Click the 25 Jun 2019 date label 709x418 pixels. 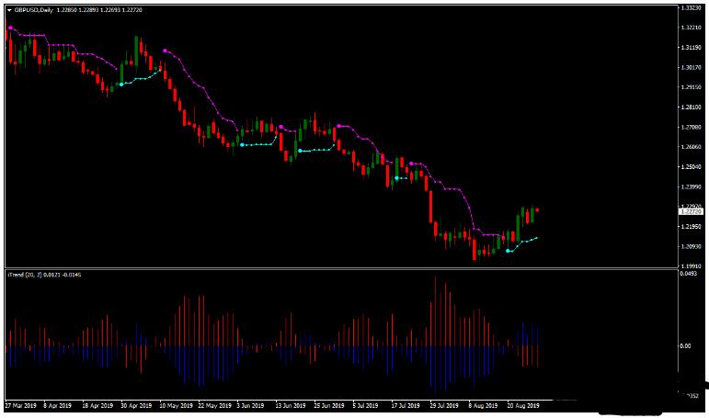[x=329, y=406]
